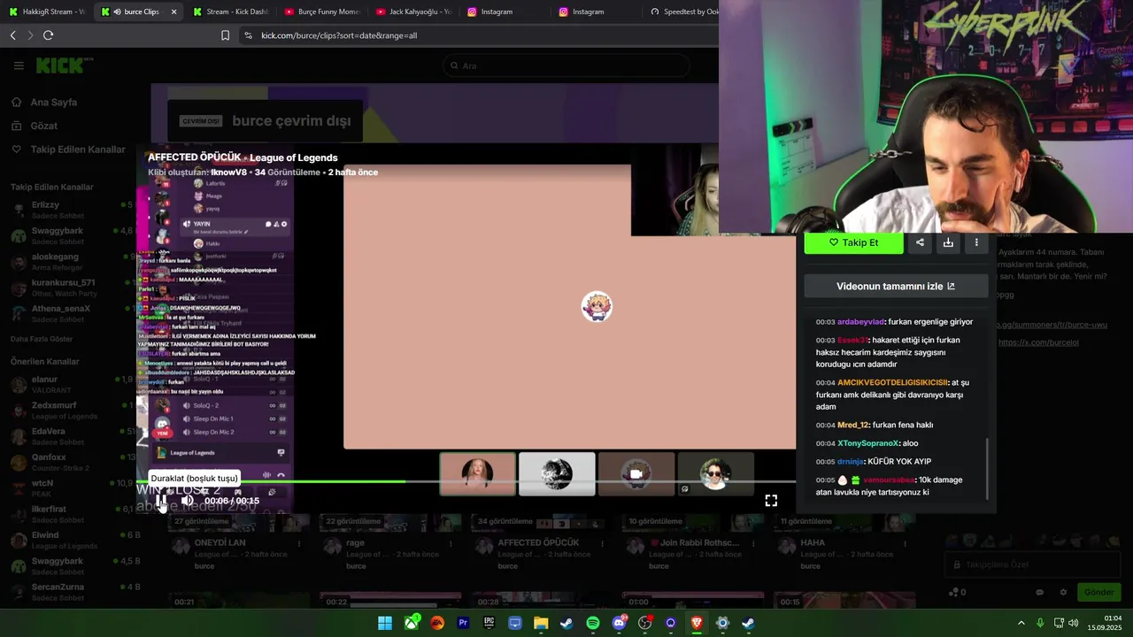Open OBS Studio from taskbar
Screen dimensions: 1133x637
click(644, 623)
